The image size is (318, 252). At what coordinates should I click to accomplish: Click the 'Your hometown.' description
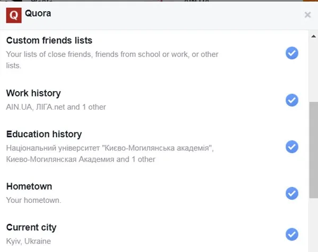[x=34, y=200]
